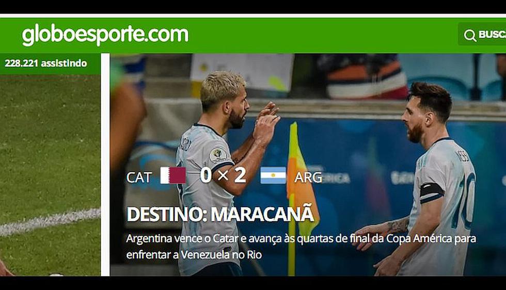The height and width of the screenshot is (290, 506).
Task: Open the DESTINO: MARACANÃ headline
Action: pos(220,214)
